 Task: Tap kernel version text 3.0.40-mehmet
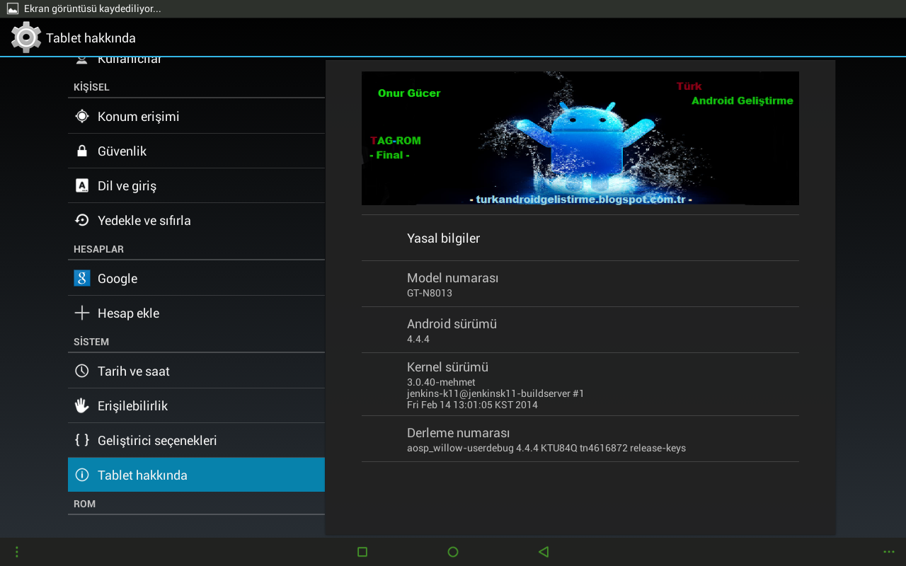pos(441,382)
